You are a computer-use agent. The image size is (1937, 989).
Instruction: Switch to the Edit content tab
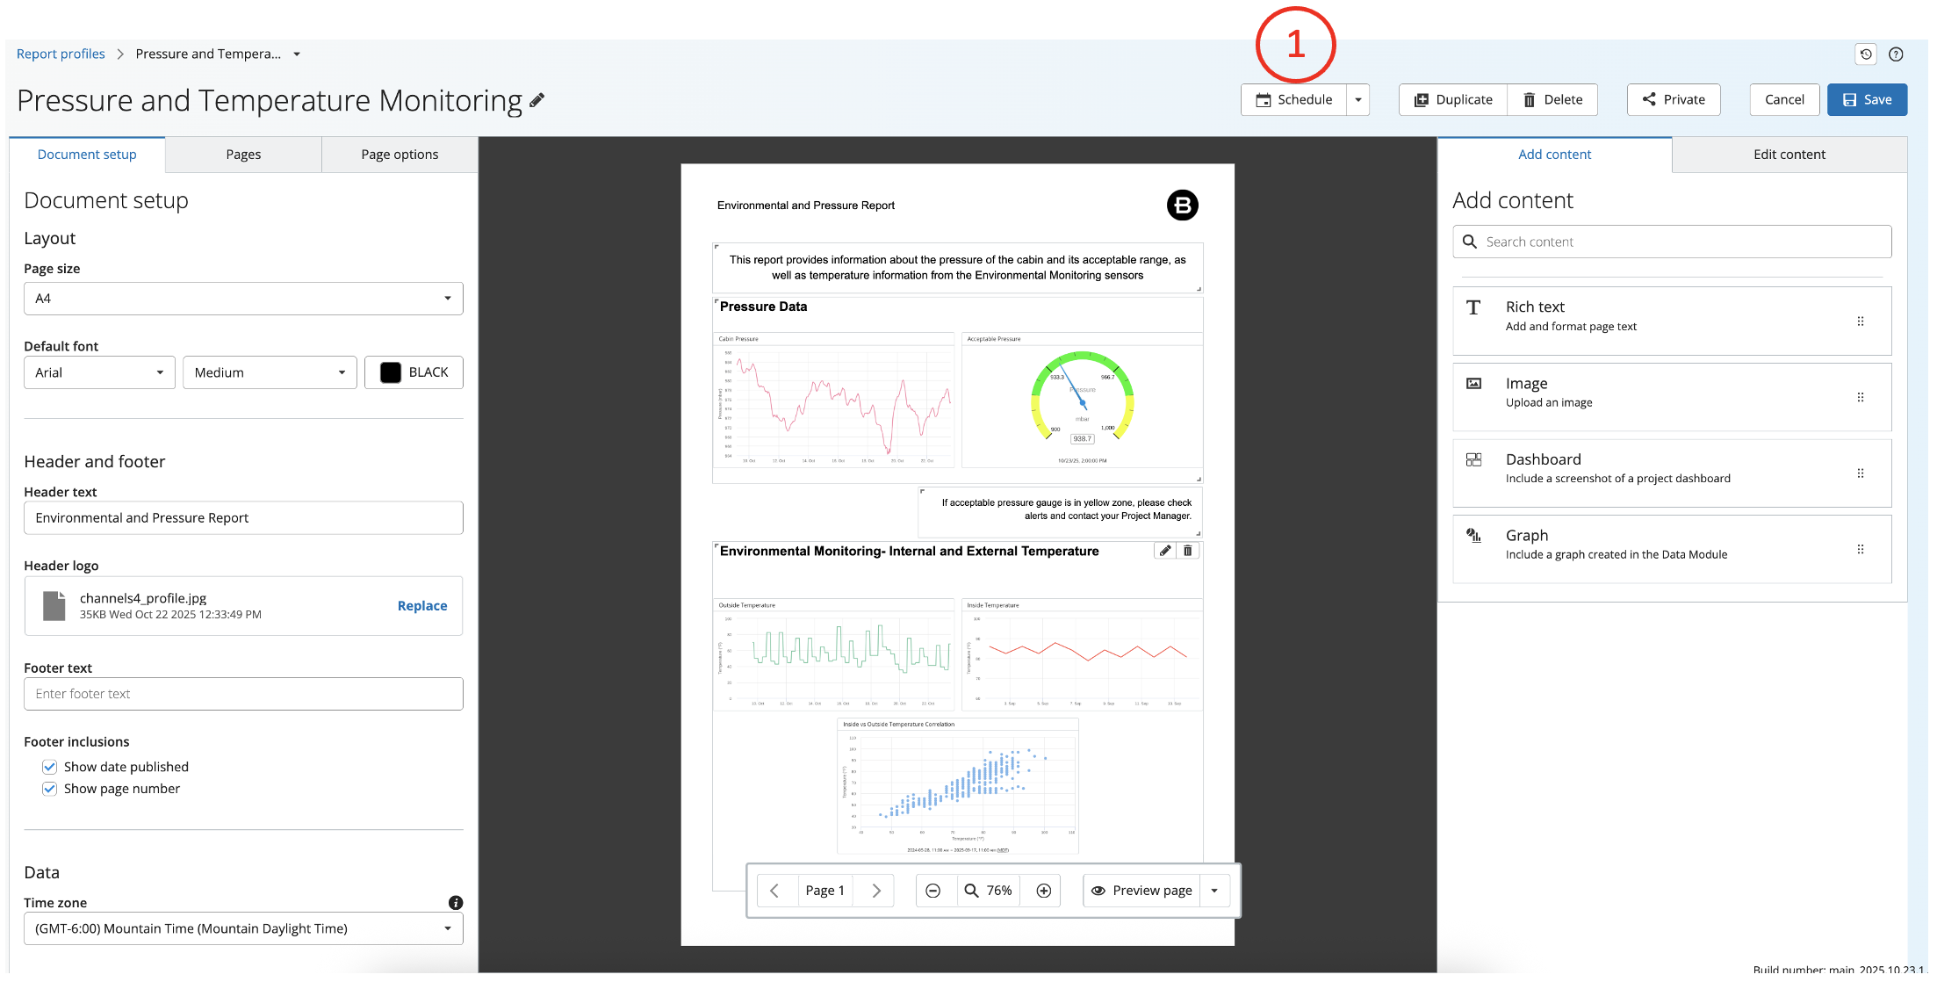pos(1789,155)
